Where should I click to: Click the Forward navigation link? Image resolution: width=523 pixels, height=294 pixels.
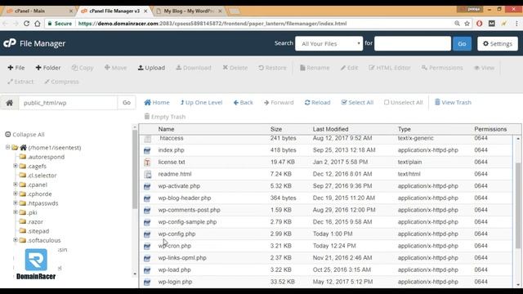tap(279, 102)
